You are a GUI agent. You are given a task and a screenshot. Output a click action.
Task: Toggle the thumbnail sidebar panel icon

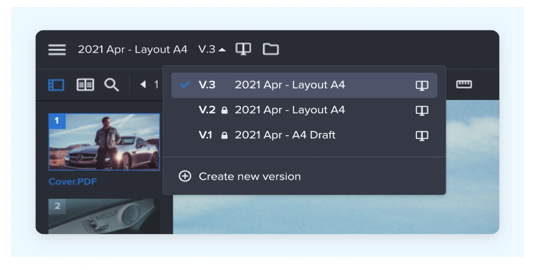coord(56,85)
